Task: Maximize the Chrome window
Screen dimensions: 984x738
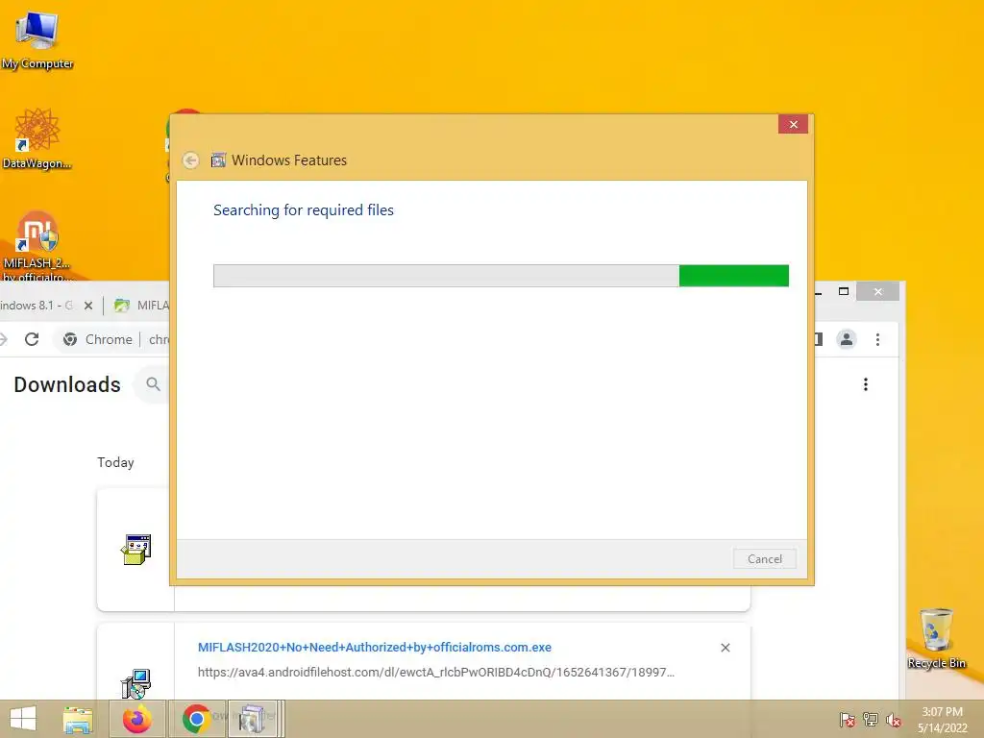Action: tap(844, 291)
